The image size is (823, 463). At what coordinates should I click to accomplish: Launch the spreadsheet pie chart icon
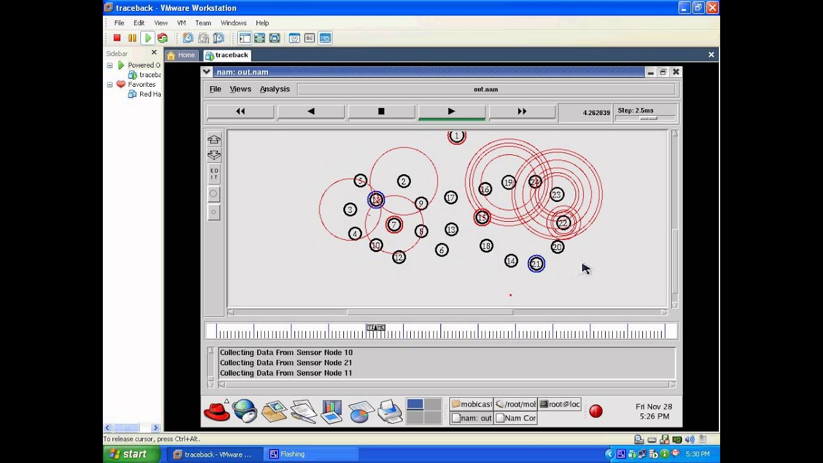pos(361,410)
